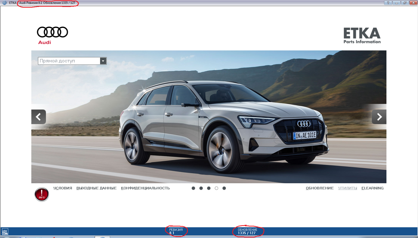Open the ELEARNING link
Screen dimensions: 418x238
coord(372,188)
